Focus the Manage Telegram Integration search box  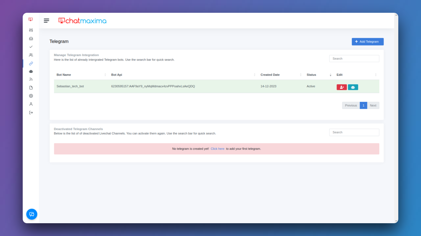click(x=354, y=59)
